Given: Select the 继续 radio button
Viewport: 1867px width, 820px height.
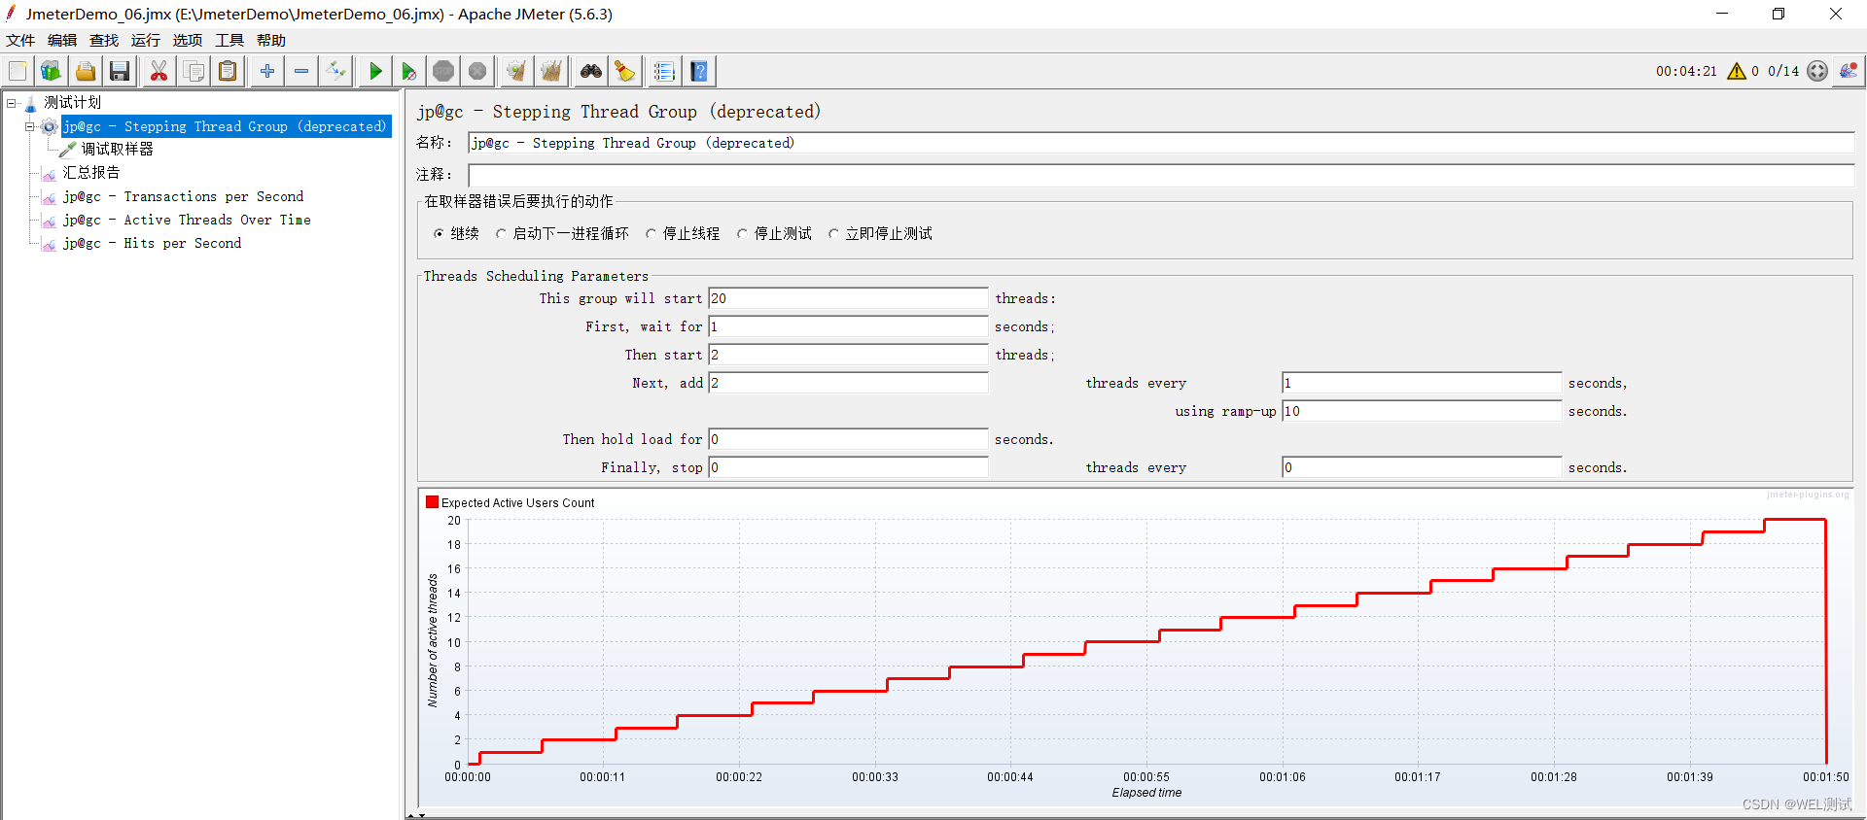Looking at the screenshot, I should pos(439,234).
